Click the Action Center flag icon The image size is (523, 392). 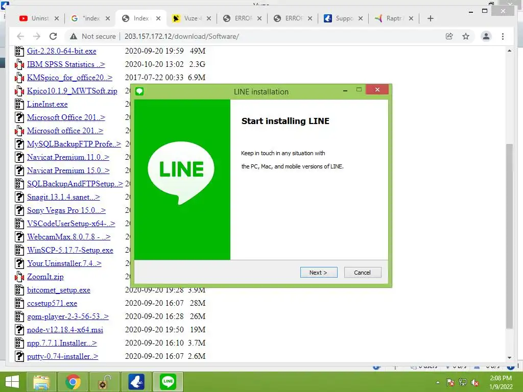(x=450, y=382)
